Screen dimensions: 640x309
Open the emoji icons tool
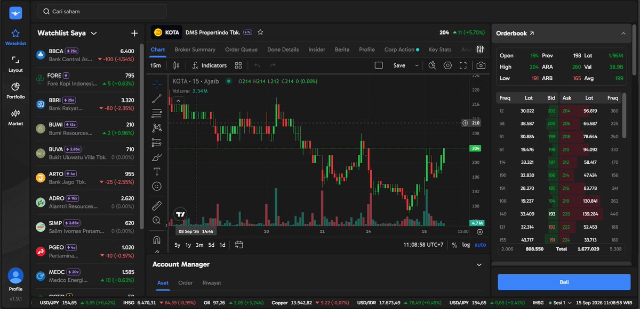(x=157, y=186)
